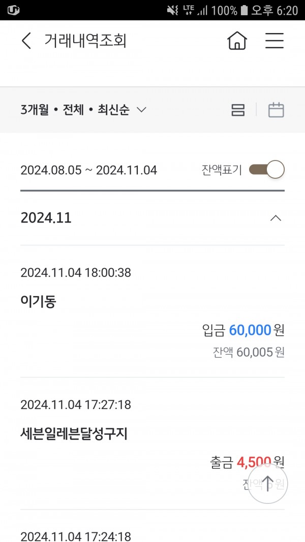Collapse the 2024.11 month section

(x=276, y=218)
